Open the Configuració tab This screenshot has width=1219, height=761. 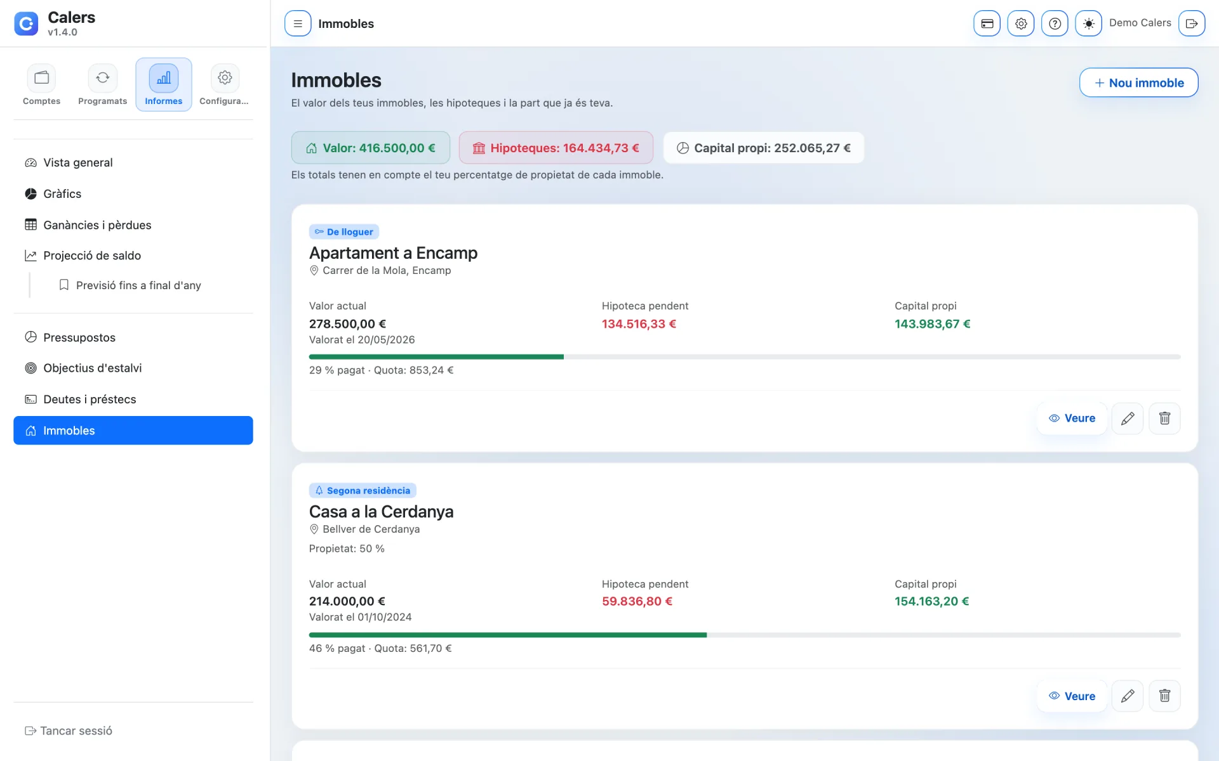click(224, 84)
